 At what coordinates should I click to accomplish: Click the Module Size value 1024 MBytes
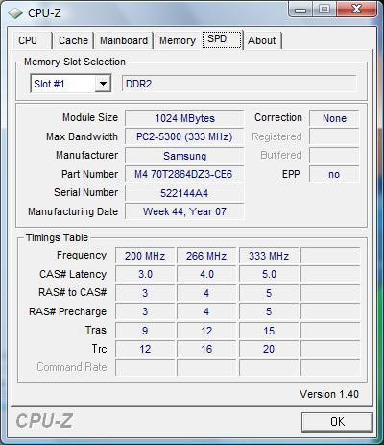tap(184, 118)
